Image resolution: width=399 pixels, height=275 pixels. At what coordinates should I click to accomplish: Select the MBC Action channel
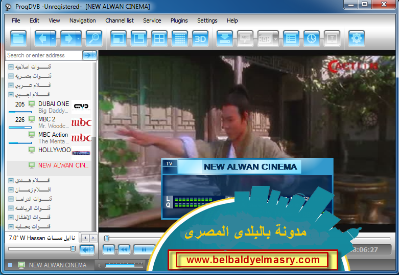point(49,138)
